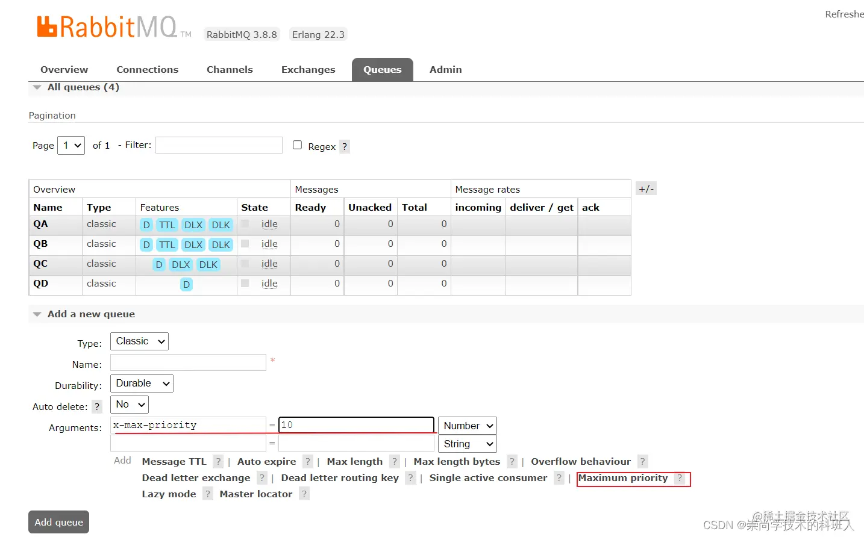
Task: Click the DLX badge of queue QC
Action: 181,265
